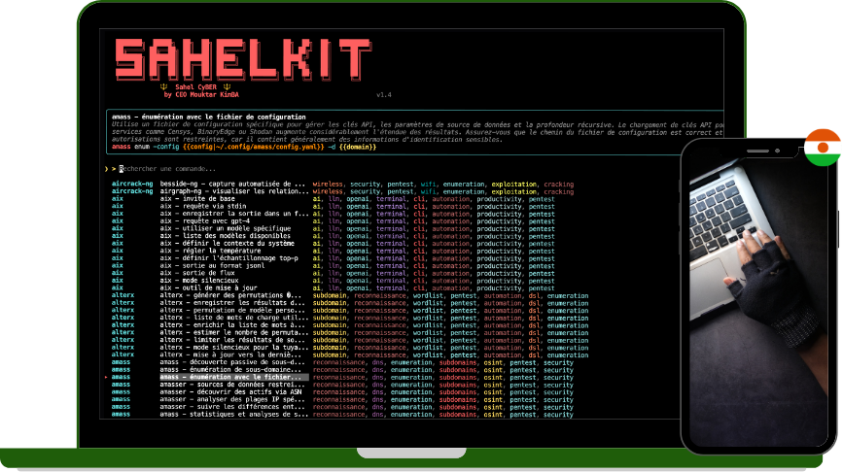Select 'aix – sortie au format jsonl' row
This screenshot has height=472, width=843.
333,266
